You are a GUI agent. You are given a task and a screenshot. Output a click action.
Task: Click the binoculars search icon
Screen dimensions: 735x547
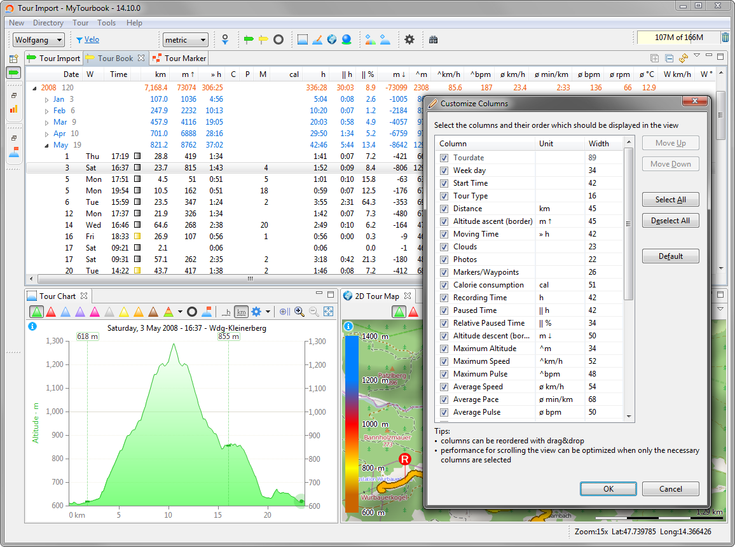point(433,40)
